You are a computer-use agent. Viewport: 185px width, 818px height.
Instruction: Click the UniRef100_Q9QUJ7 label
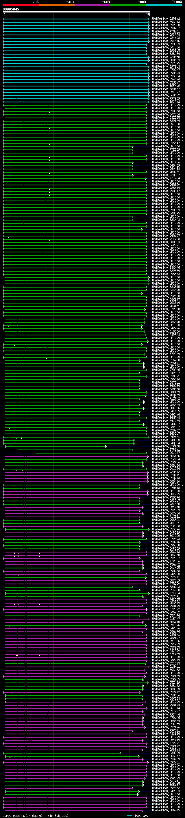[166, 191]
